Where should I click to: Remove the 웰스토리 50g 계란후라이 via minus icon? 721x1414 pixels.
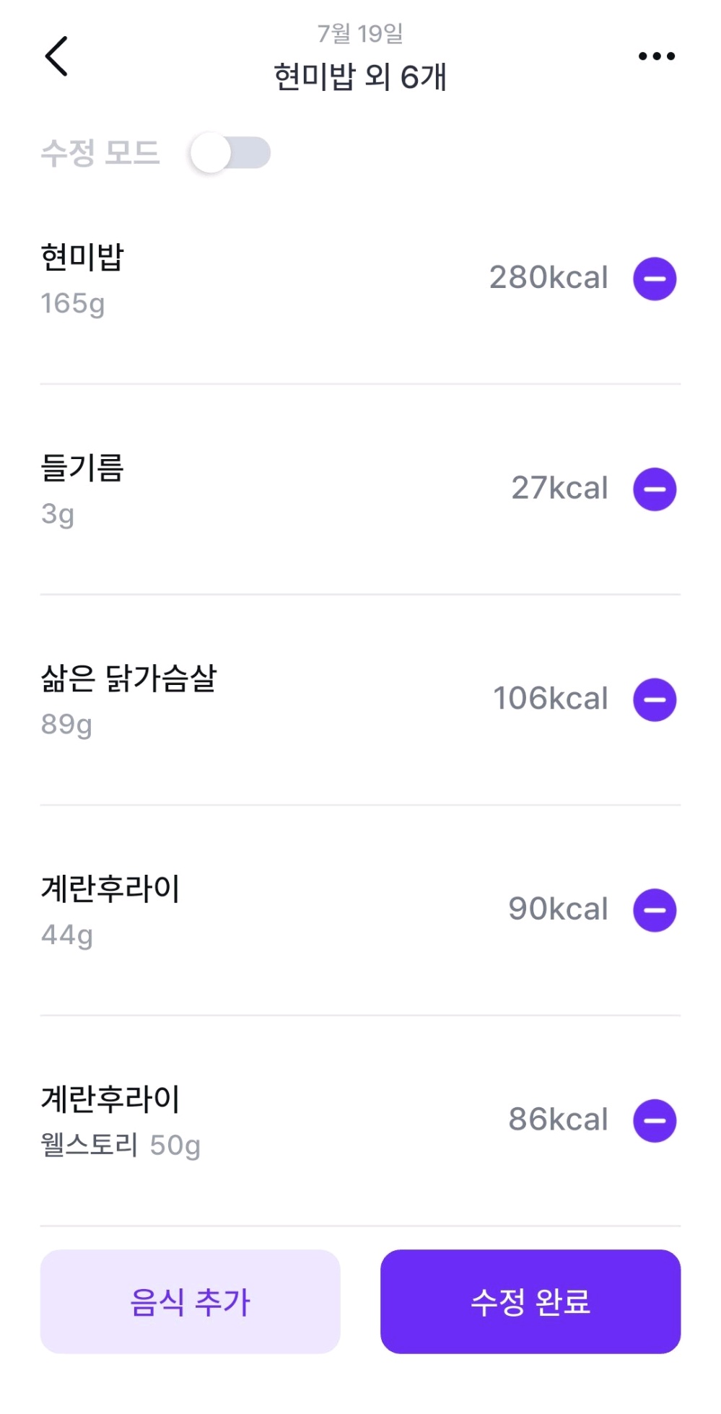[x=655, y=1121]
